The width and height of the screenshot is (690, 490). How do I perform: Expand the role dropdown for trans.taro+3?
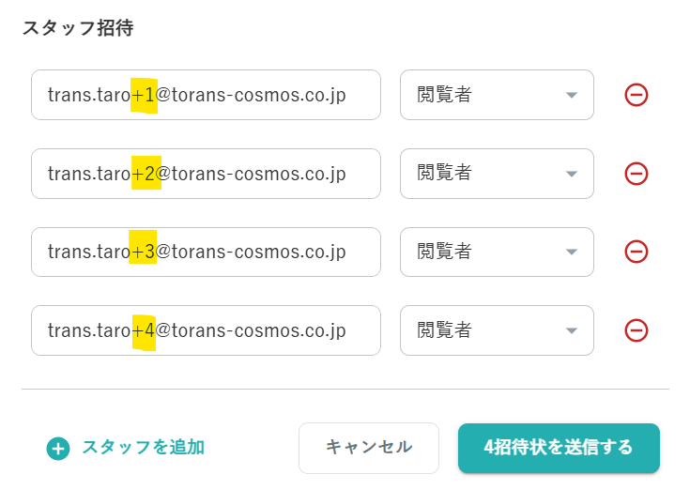[x=497, y=252]
